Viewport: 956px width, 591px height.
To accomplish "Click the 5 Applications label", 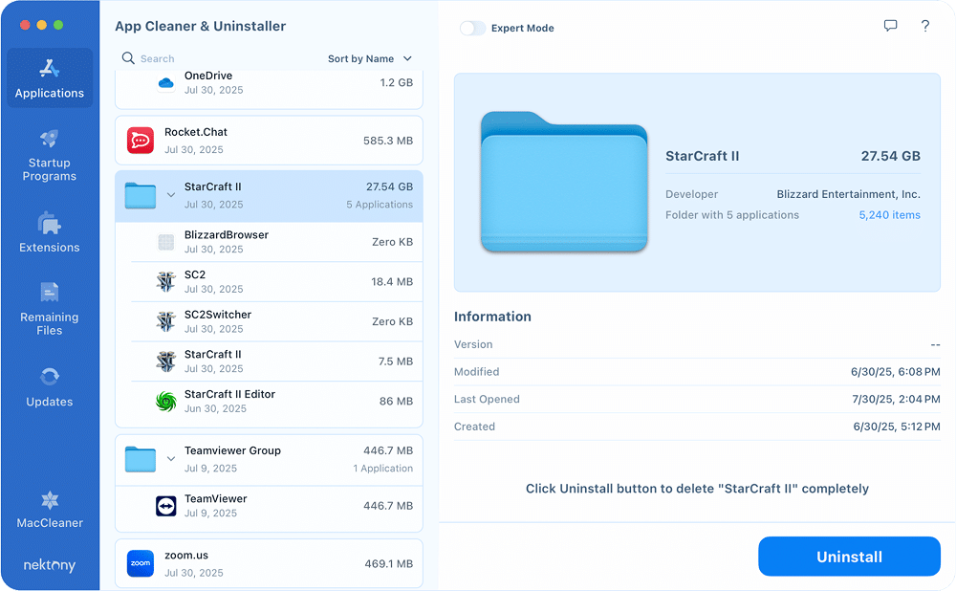I will click(380, 205).
